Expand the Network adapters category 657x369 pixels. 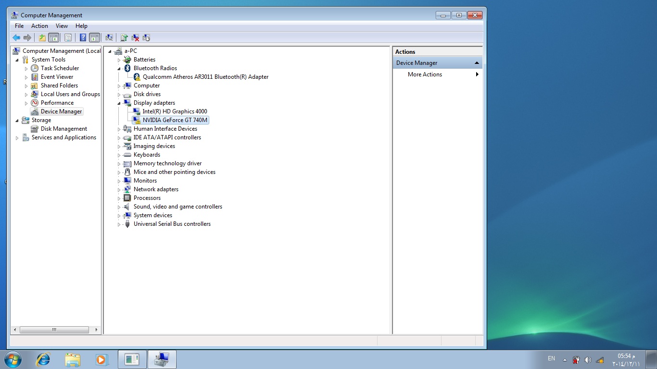[x=119, y=190]
